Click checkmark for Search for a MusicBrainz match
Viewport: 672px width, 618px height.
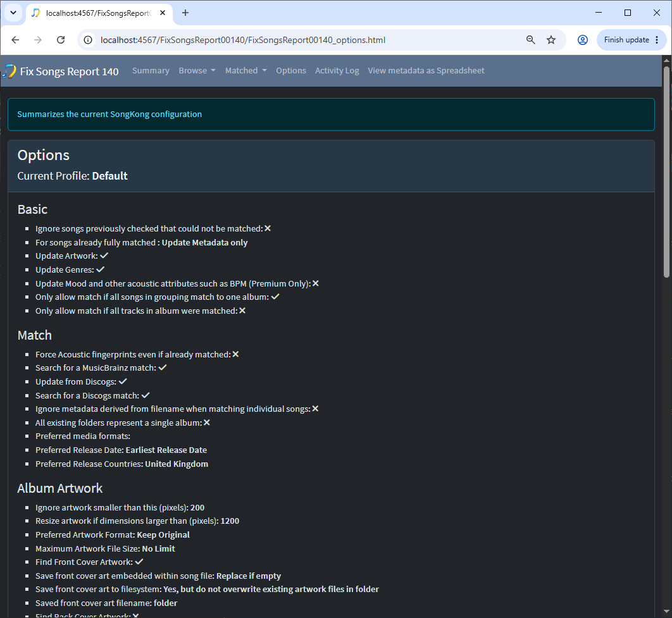tap(163, 368)
